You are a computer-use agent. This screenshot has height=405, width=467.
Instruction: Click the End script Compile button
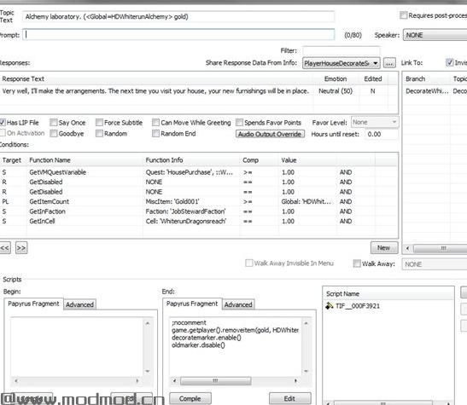click(x=190, y=398)
